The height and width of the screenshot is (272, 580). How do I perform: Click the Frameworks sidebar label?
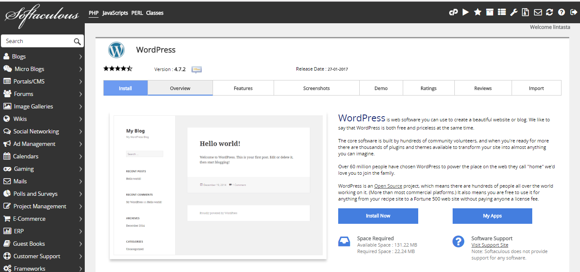29,269
